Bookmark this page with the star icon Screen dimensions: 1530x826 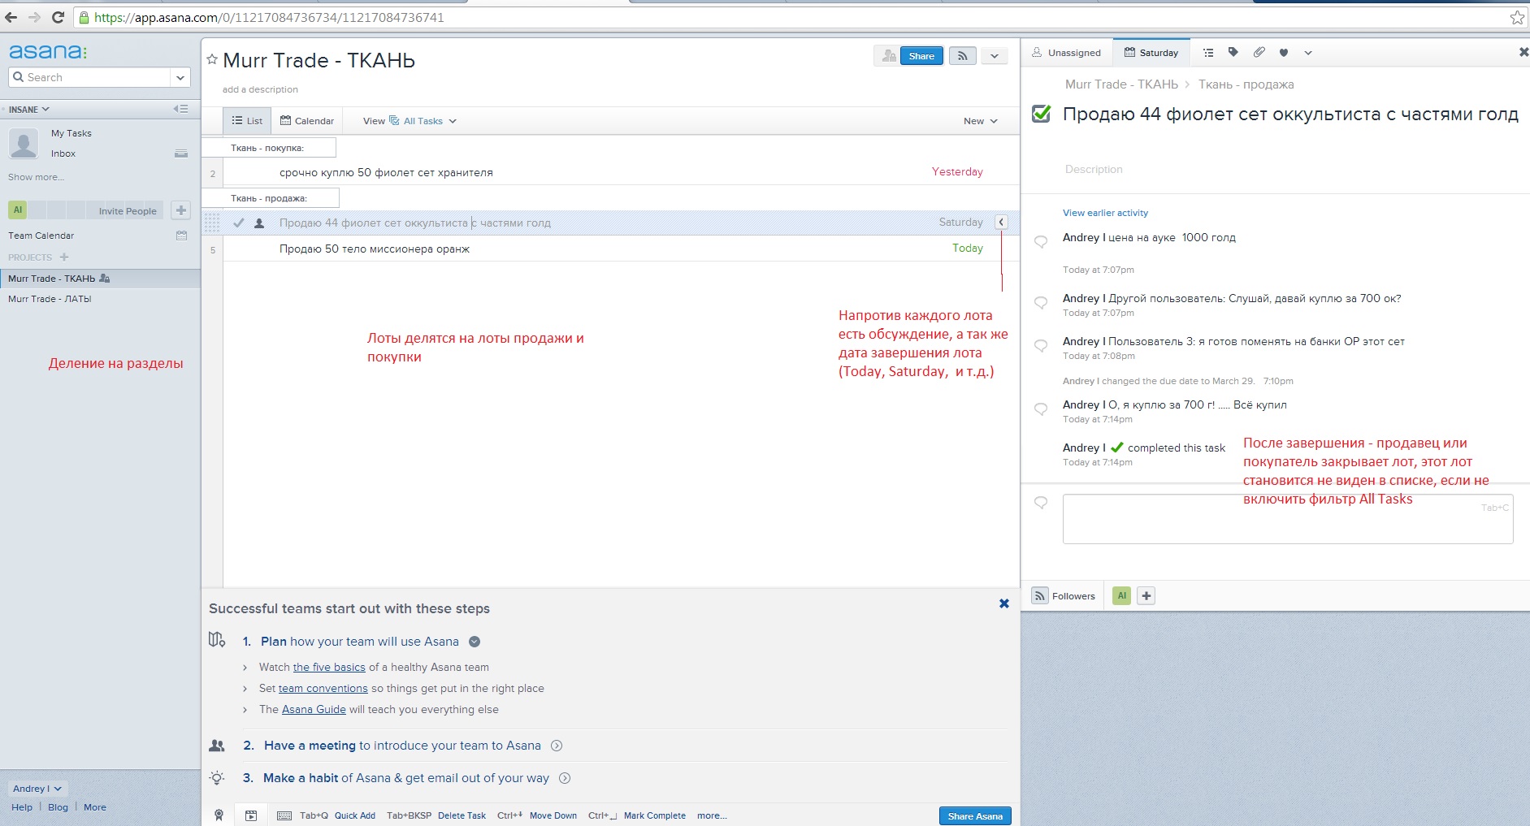1516,17
